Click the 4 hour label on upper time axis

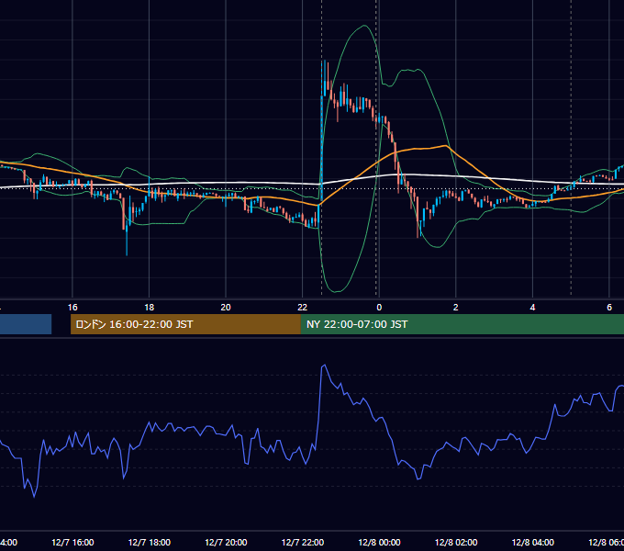(532, 308)
